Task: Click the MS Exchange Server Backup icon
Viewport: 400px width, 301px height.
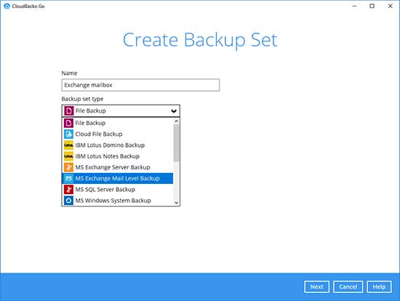Action: tap(68, 167)
